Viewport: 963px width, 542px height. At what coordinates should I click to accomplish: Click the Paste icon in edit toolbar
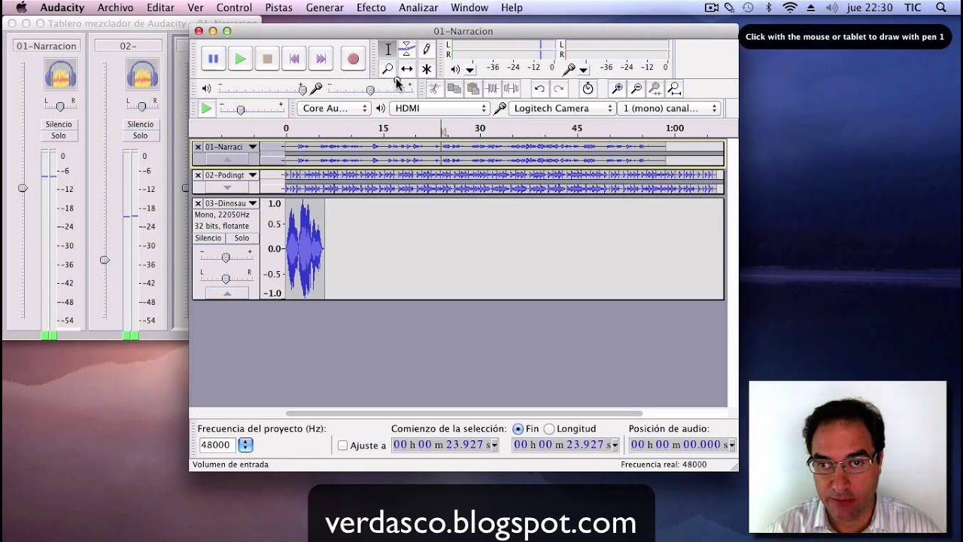coord(472,89)
